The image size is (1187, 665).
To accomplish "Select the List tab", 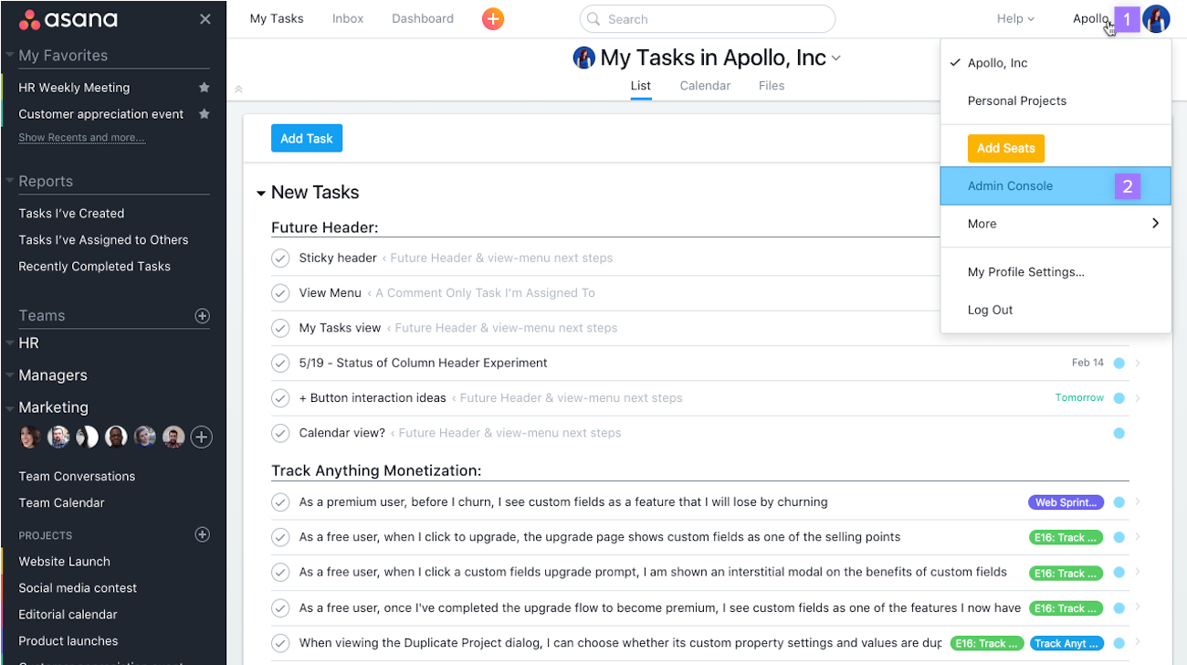I will click(641, 86).
